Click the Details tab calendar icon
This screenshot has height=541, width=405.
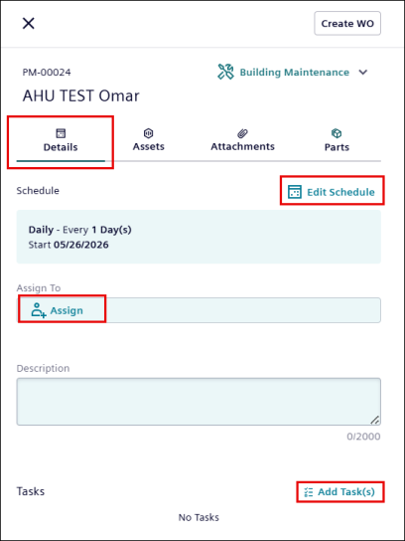pyautogui.click(x=61, y=133)
